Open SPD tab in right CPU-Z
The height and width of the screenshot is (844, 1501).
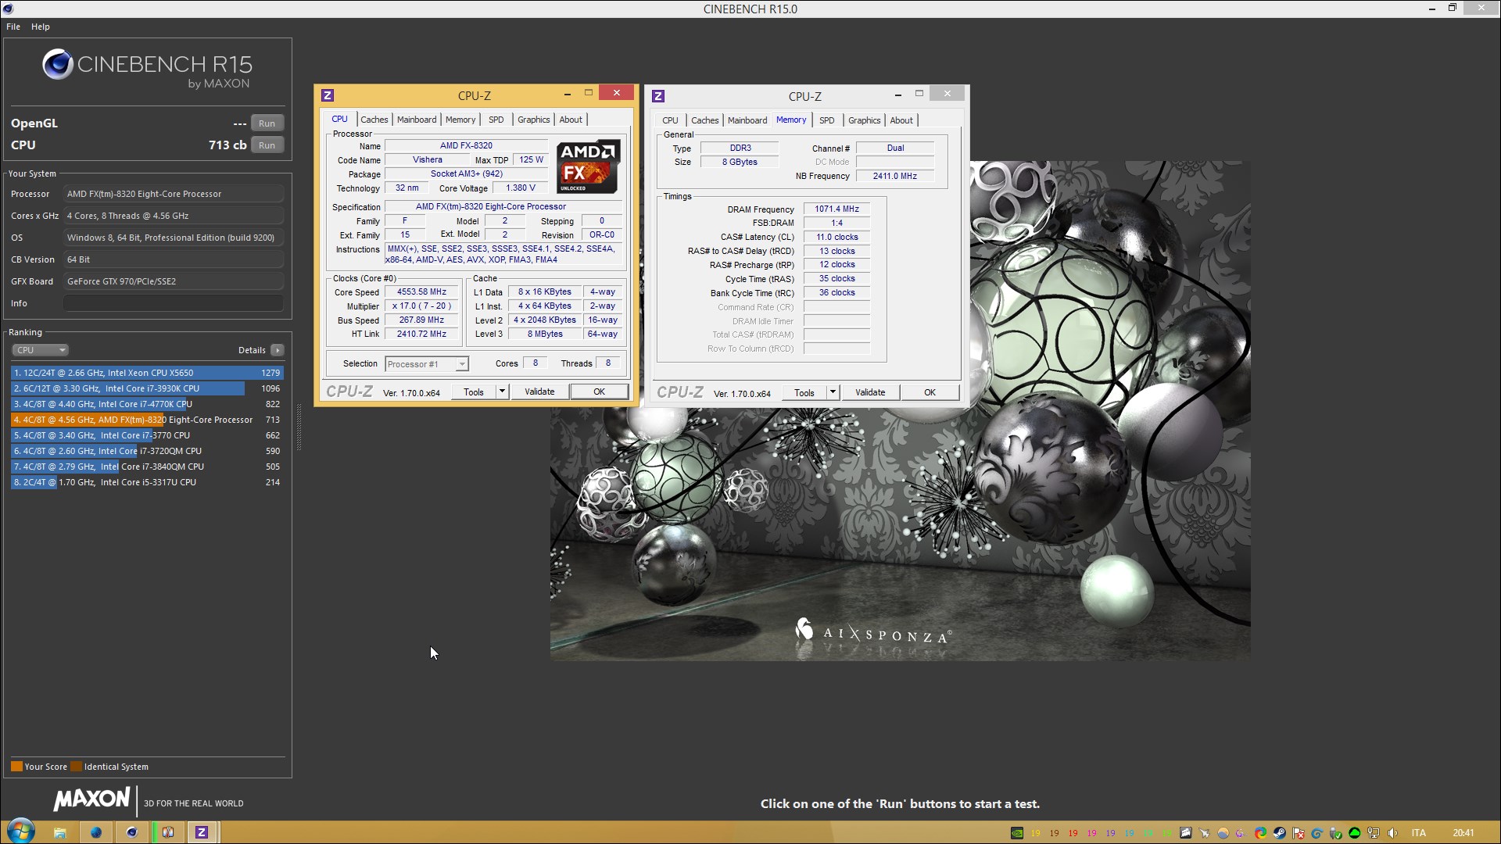[x=827, y=120]
